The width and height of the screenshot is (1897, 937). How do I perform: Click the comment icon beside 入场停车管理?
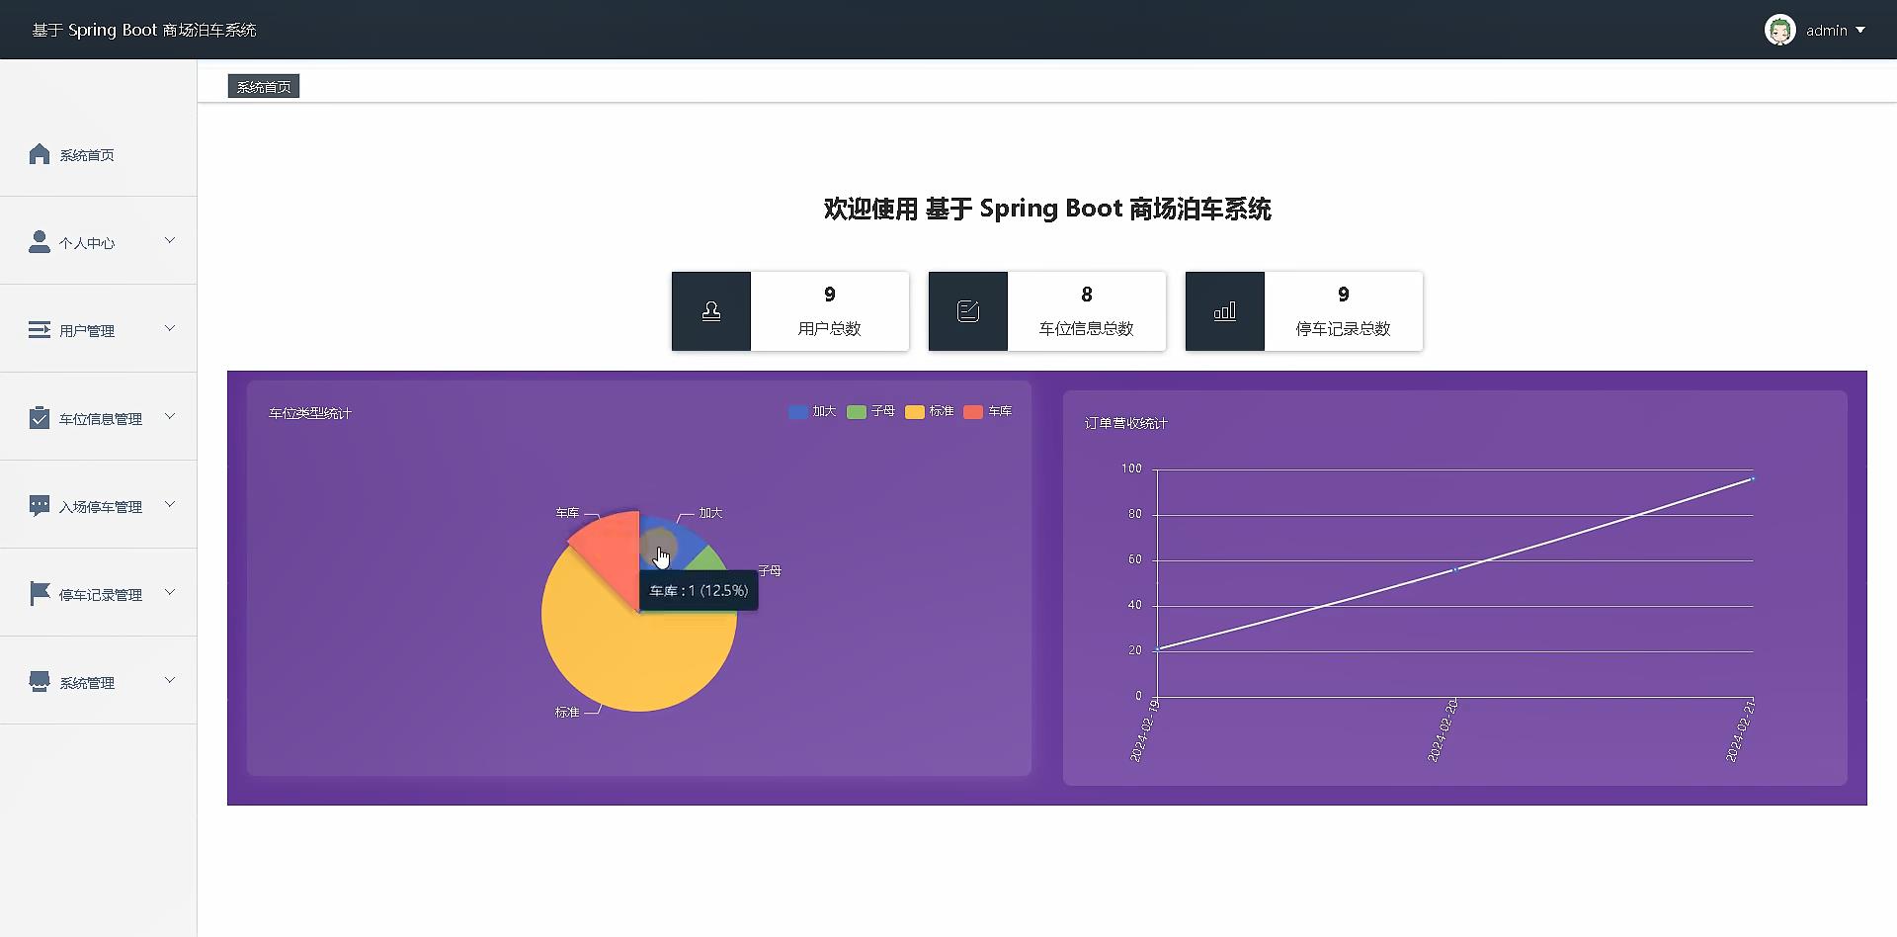click(x=40, y=505)
